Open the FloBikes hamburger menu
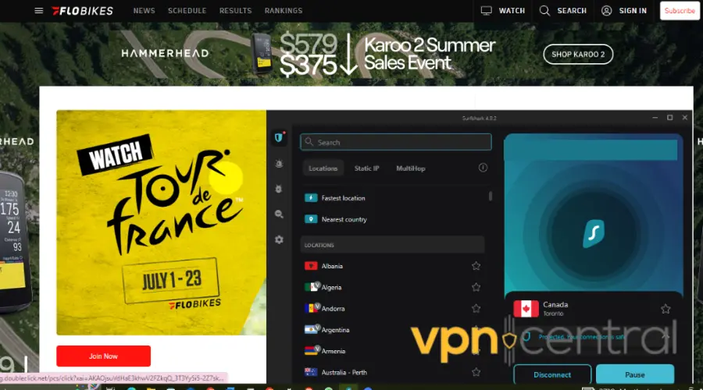Screen dimensions: 703x390 pyautogui.click(x=39, y=11)
